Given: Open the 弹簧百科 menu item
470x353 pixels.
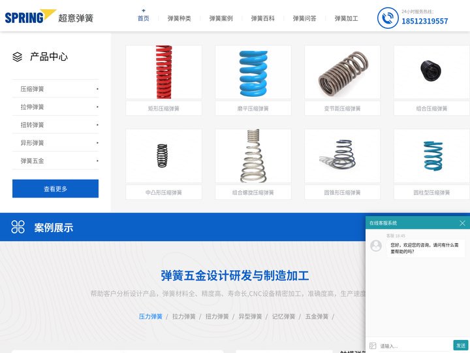Looking at the screenshot, I should [263, 18].
